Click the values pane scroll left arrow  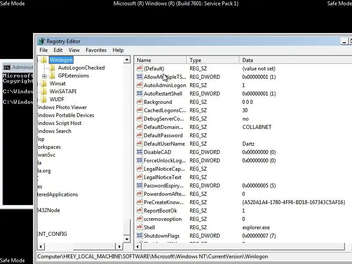[138, 246]
